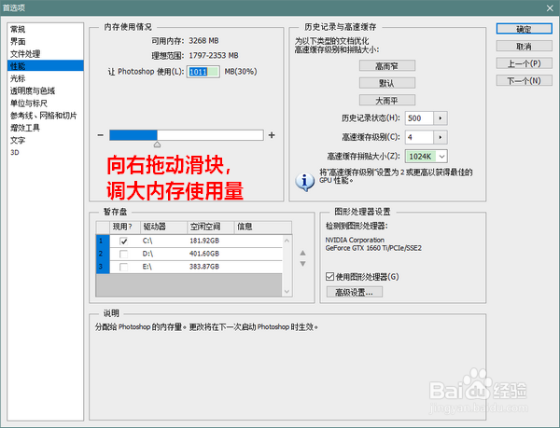Screen dimensions: 560x428
Task: Click the 181.92GB free space cell
Action: click(204, 242)
